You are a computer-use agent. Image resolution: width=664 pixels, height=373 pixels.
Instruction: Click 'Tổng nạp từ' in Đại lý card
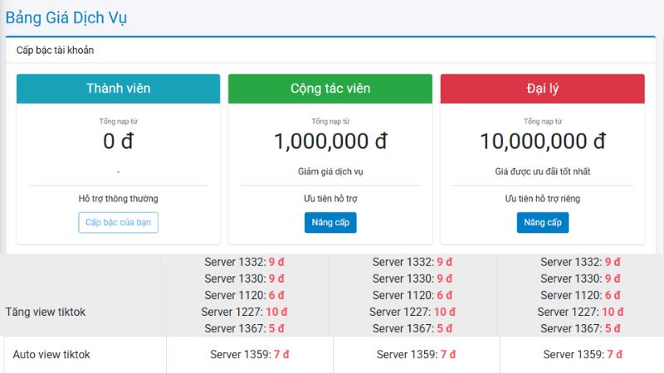[x=543, y=121]
